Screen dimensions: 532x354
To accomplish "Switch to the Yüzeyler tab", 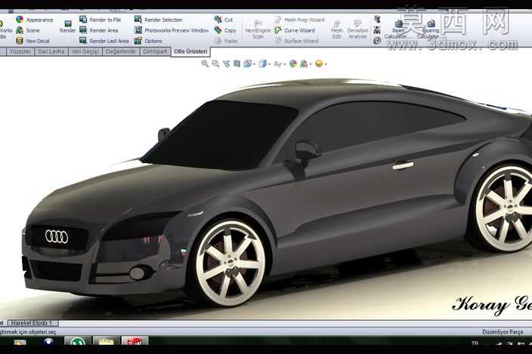I will (x=20, y=51).
